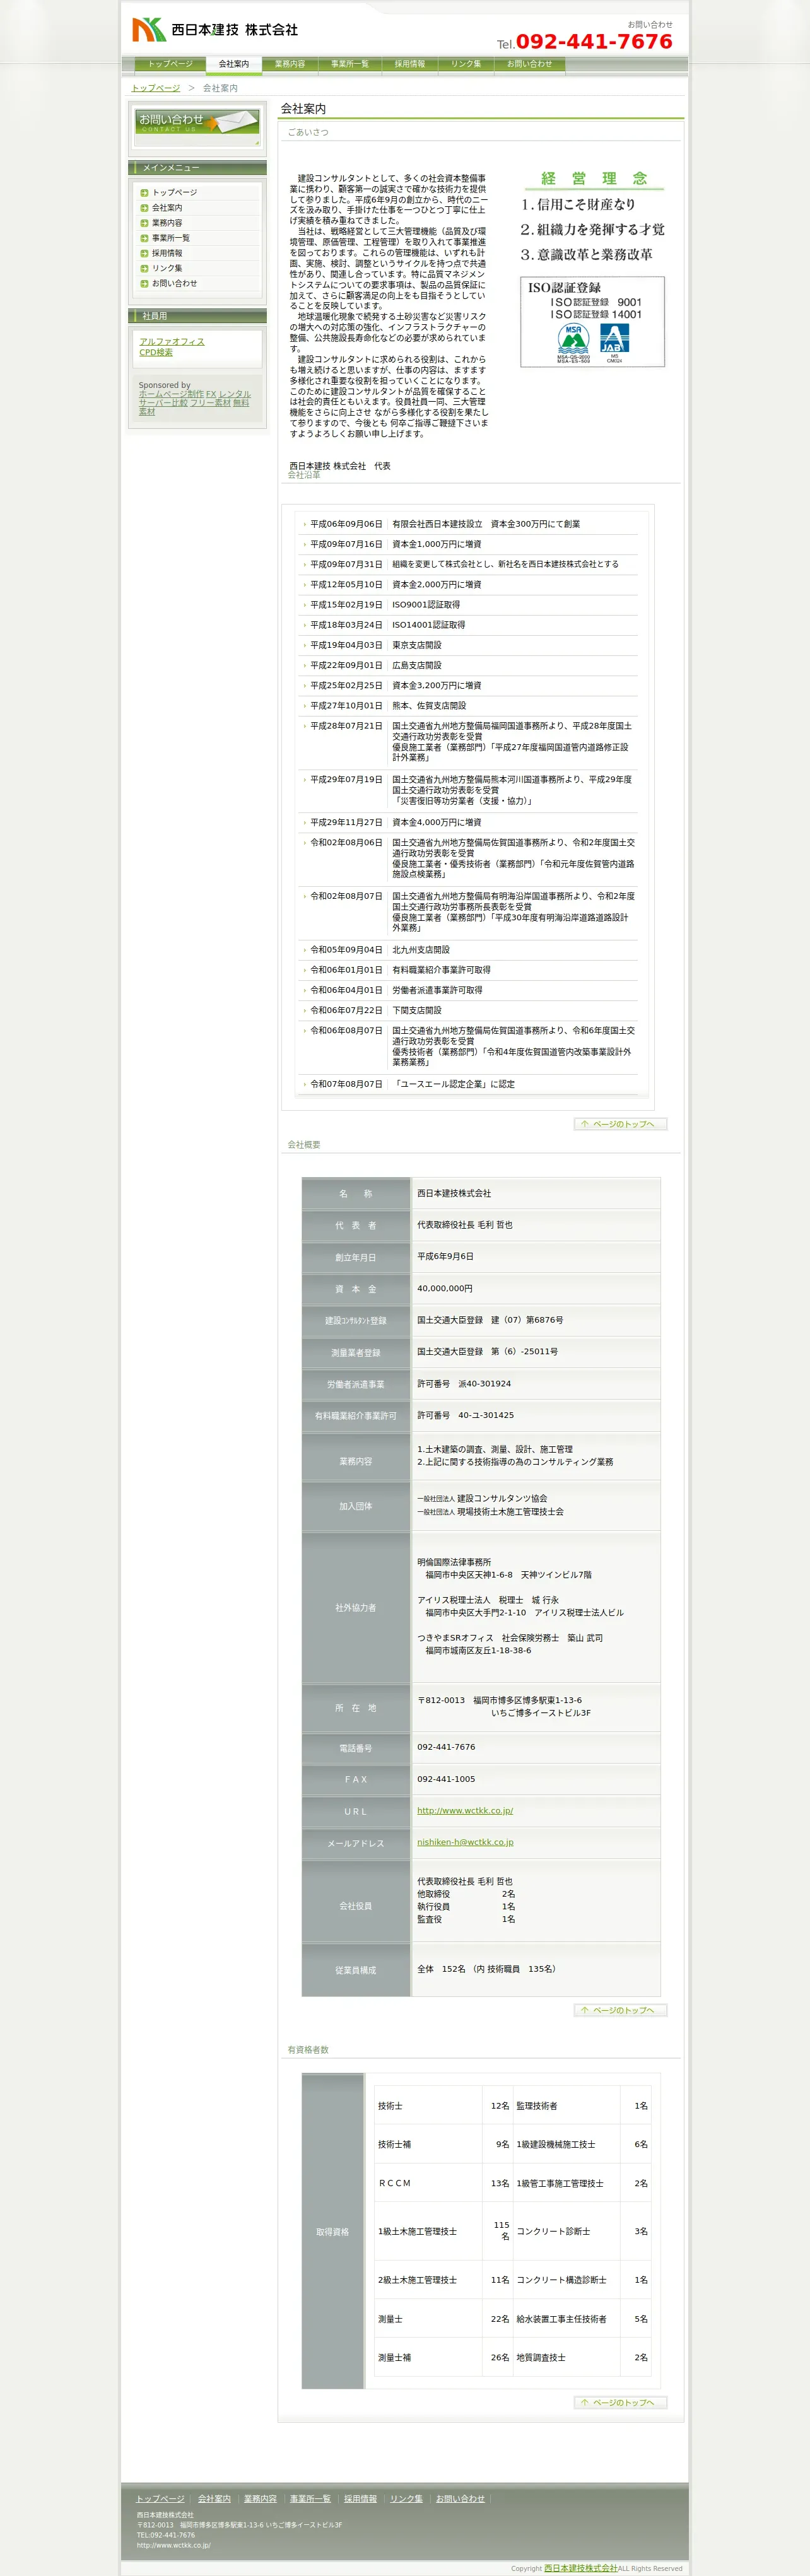The height and width of the screenshot is (2576, 810).
Task: Click footer link お問い合わせ
Action: click(460, 2498)
